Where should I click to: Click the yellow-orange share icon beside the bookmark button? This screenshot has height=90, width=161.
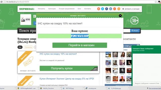pos(119,9)
